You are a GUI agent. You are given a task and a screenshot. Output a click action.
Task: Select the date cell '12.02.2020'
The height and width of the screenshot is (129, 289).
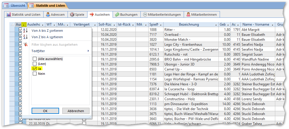point(107,29)
